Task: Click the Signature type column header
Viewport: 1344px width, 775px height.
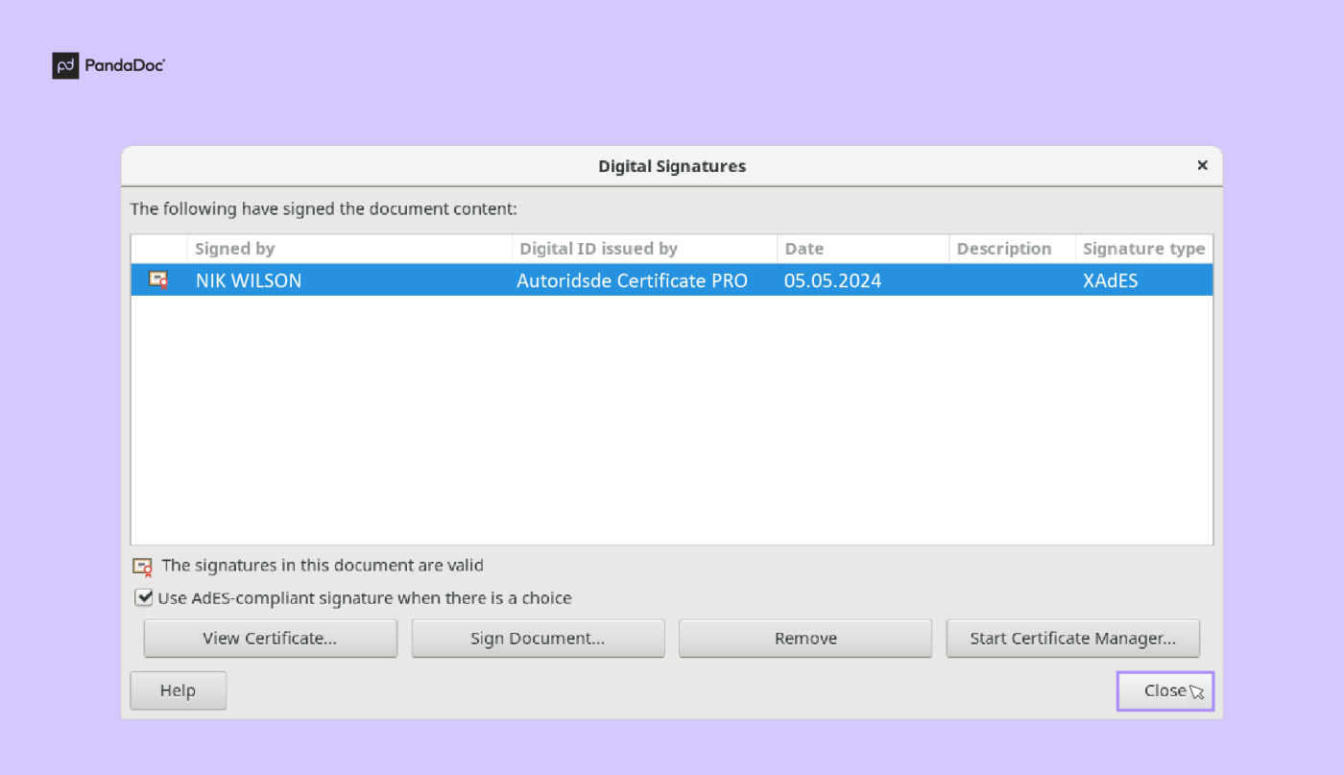Action: click(x=1144, y=249)
